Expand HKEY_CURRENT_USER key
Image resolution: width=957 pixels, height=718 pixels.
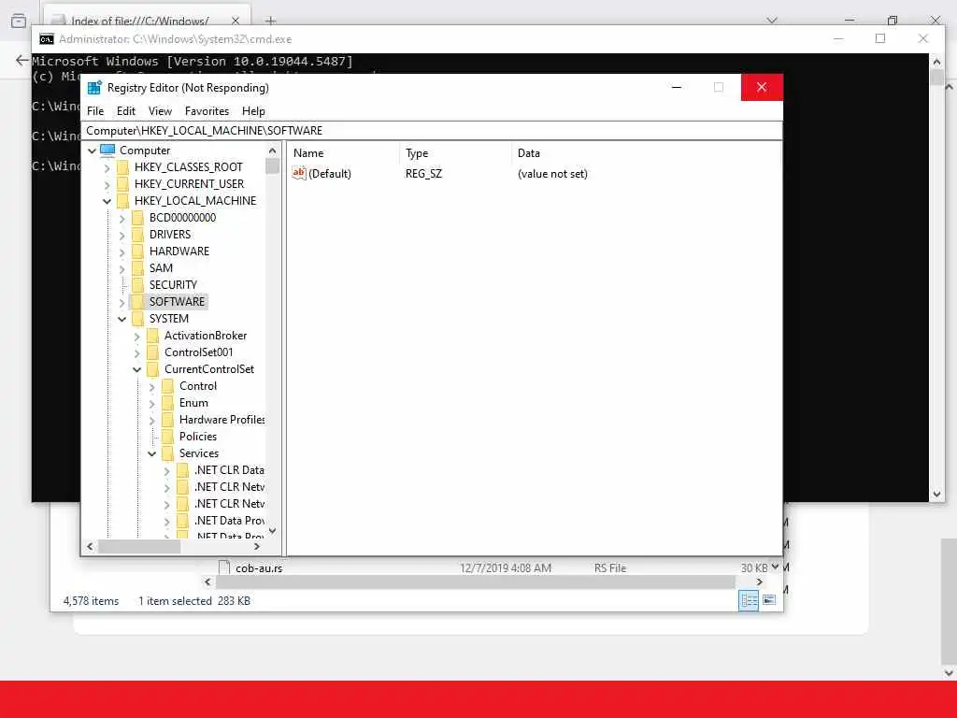point(107,184)
